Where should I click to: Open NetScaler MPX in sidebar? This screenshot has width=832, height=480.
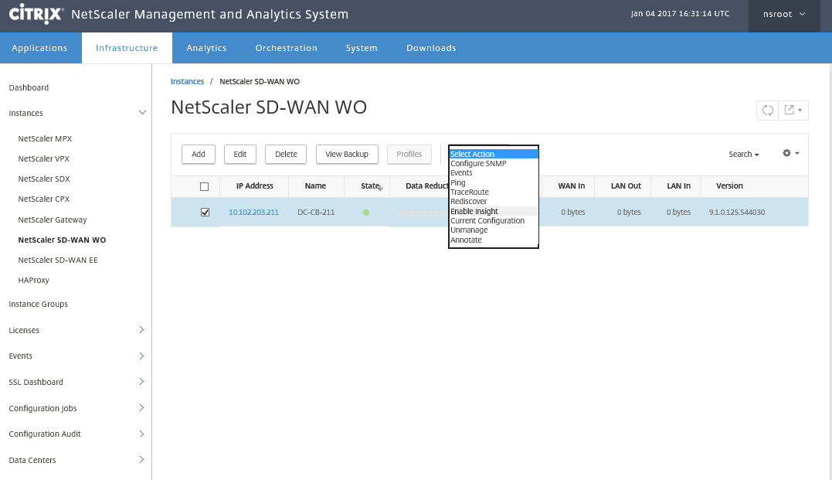tap(45, 138)
